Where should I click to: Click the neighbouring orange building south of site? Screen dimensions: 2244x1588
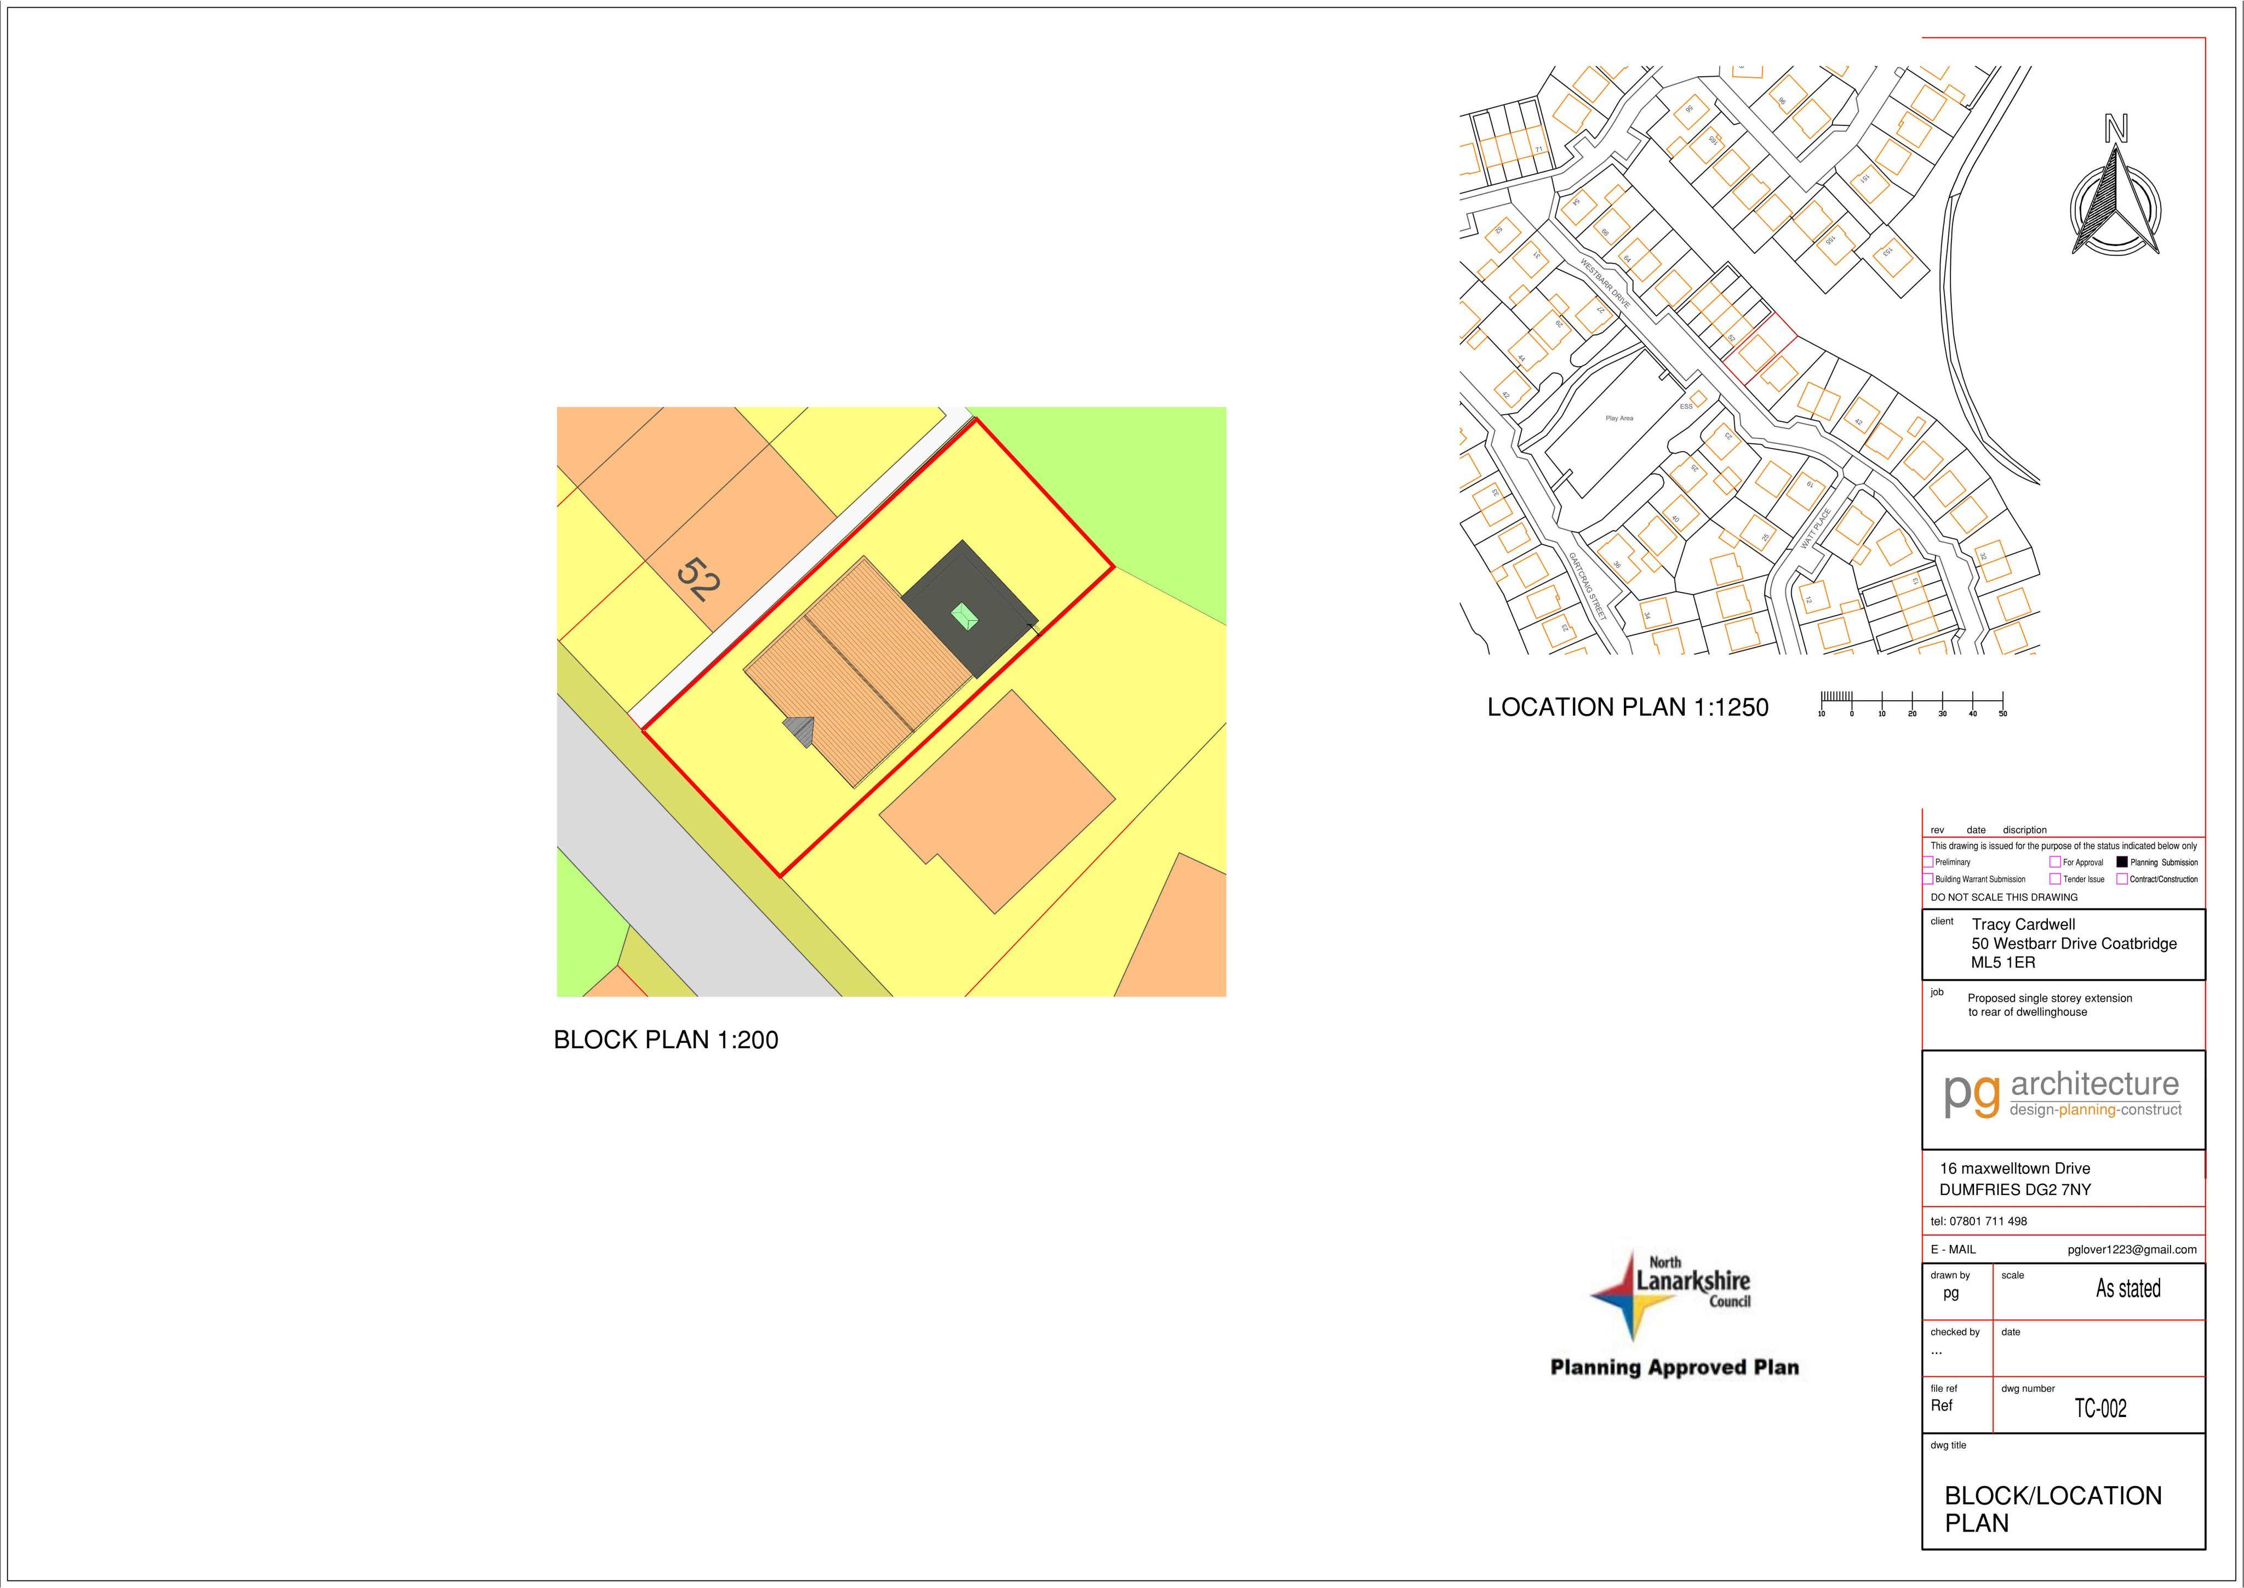point(997,802)
